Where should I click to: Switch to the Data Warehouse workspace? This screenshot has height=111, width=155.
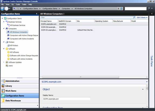coord(20,101)
